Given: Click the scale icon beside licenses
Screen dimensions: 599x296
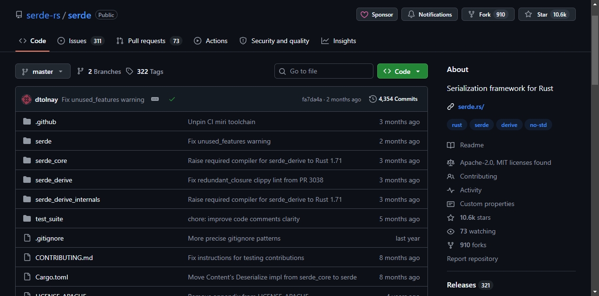Looking at the screenshot, I should tap(451, 162).
